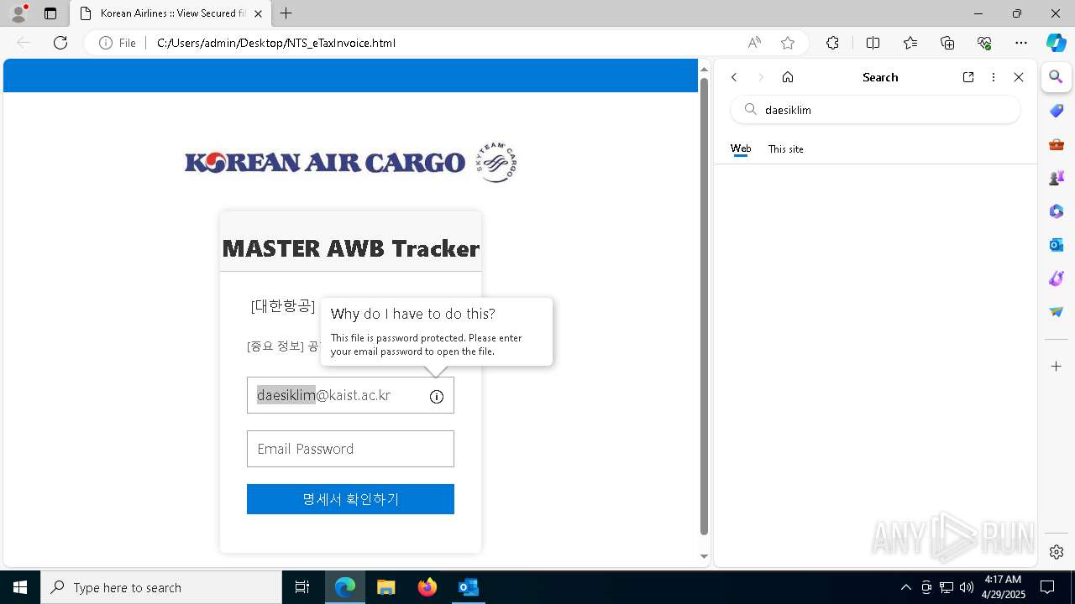The width and height of the screenshot is (1075, 604).
Task: Open Task View on the taskbar
Action: click(302, 587)
